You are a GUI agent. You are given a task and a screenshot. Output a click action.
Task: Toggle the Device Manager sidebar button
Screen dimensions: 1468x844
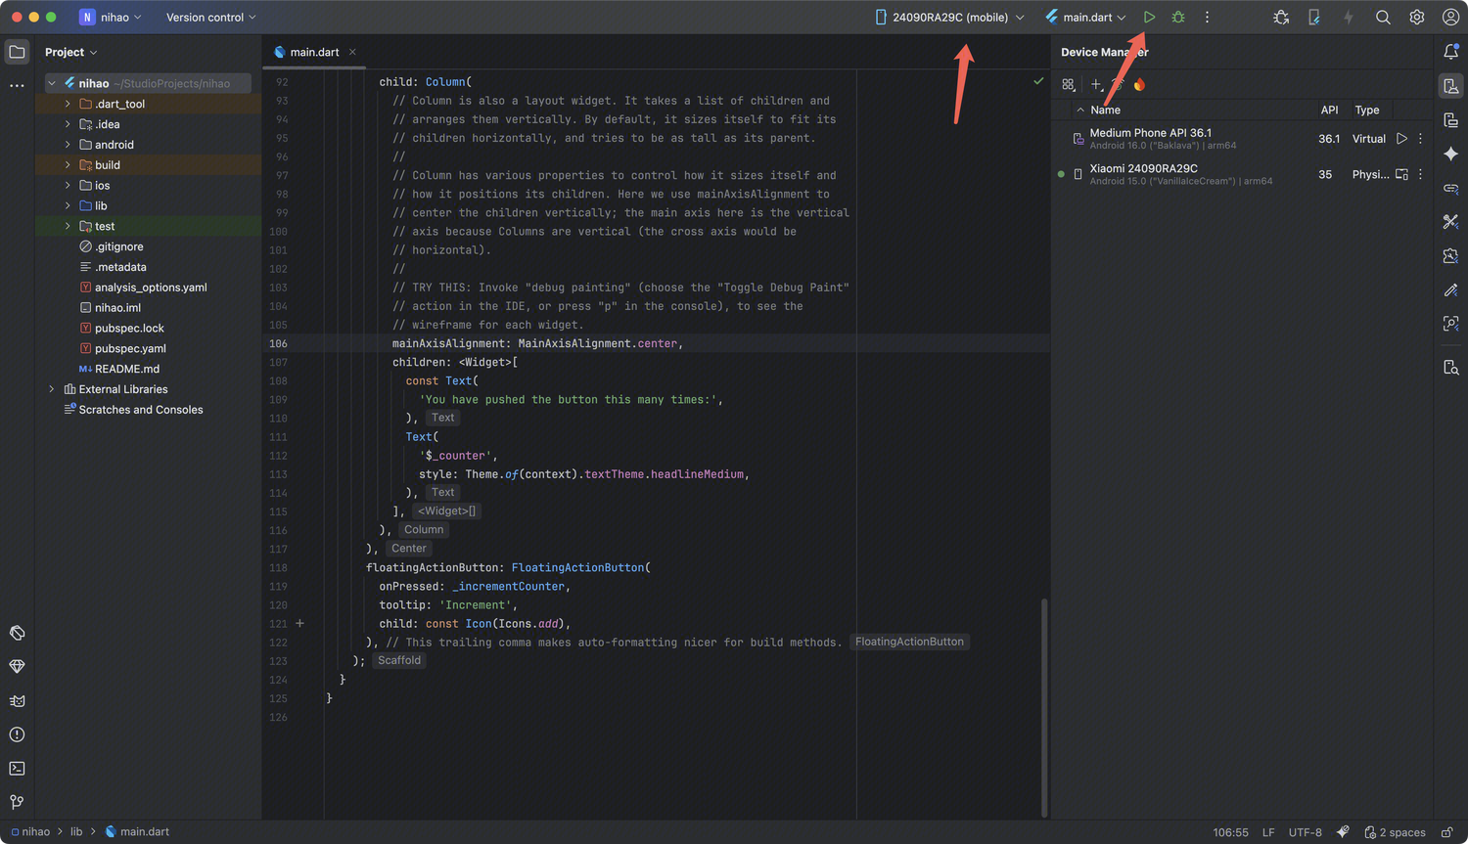[x=1450, y=87]
